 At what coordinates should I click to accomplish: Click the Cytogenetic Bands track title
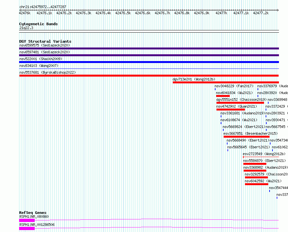click(x=39, y=24)
